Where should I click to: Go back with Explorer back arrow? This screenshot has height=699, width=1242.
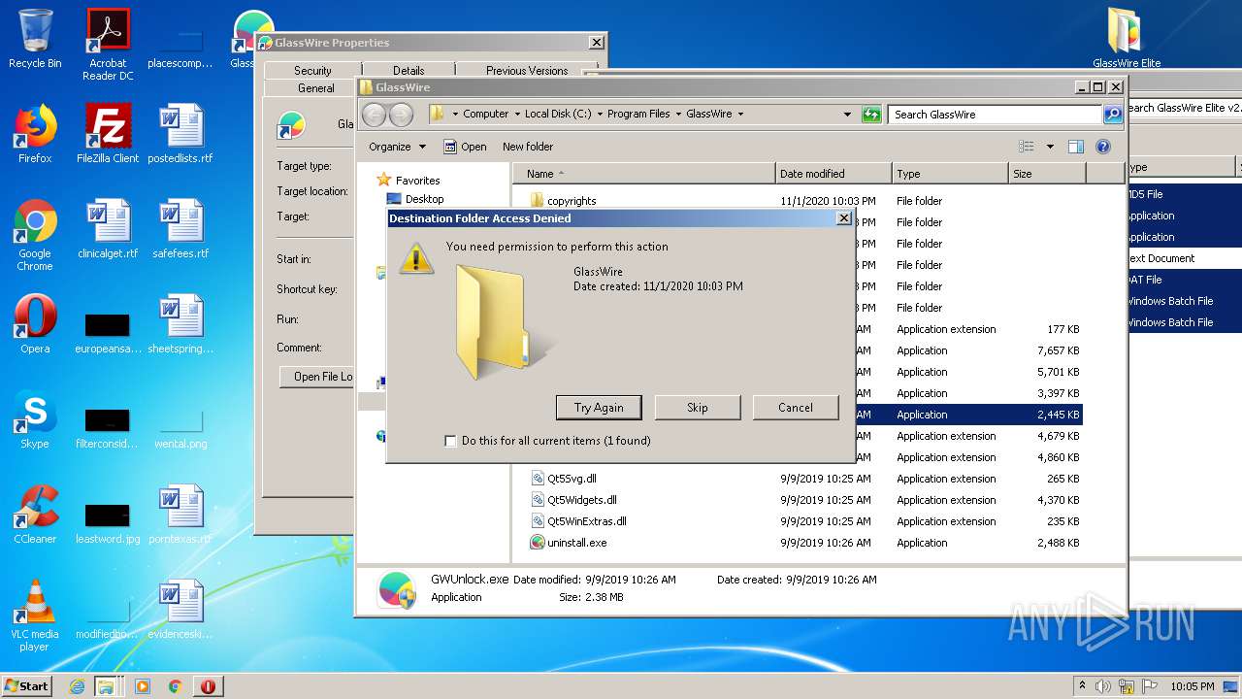374,115
